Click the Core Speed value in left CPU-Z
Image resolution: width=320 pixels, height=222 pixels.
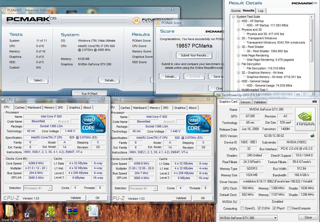tap(36, 163)
